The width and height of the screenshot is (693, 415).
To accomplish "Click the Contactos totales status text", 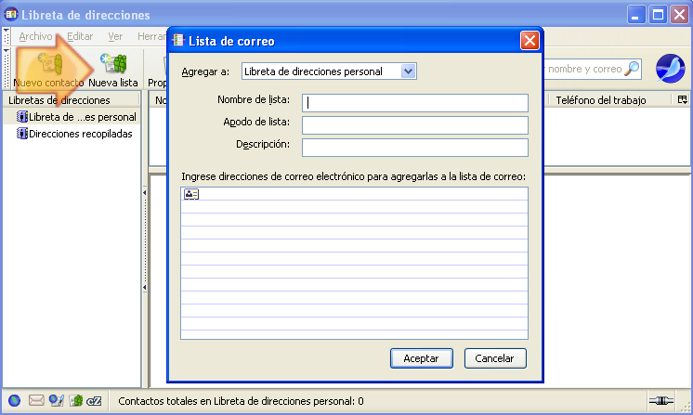I will pyautogui.click(x=241, y=401).
